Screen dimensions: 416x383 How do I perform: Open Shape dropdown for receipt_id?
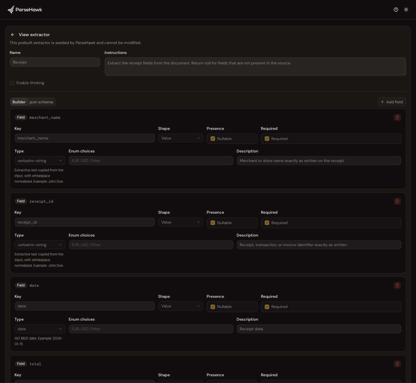[x=181, y=222]
